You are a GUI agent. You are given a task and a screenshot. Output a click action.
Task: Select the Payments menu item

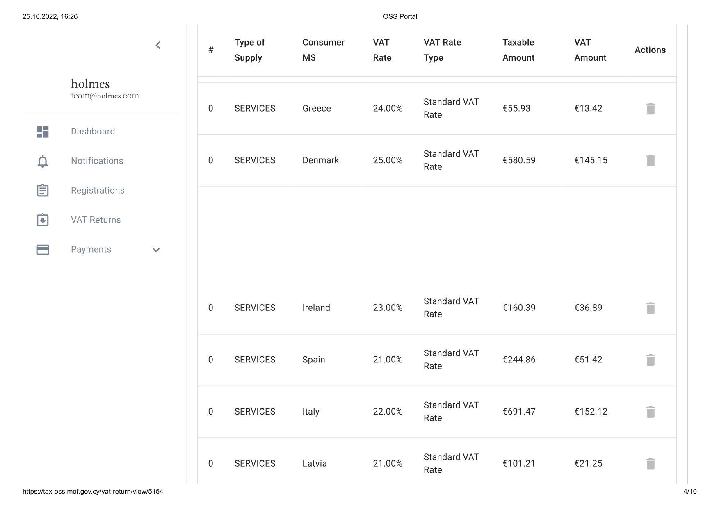coord(91,249)
